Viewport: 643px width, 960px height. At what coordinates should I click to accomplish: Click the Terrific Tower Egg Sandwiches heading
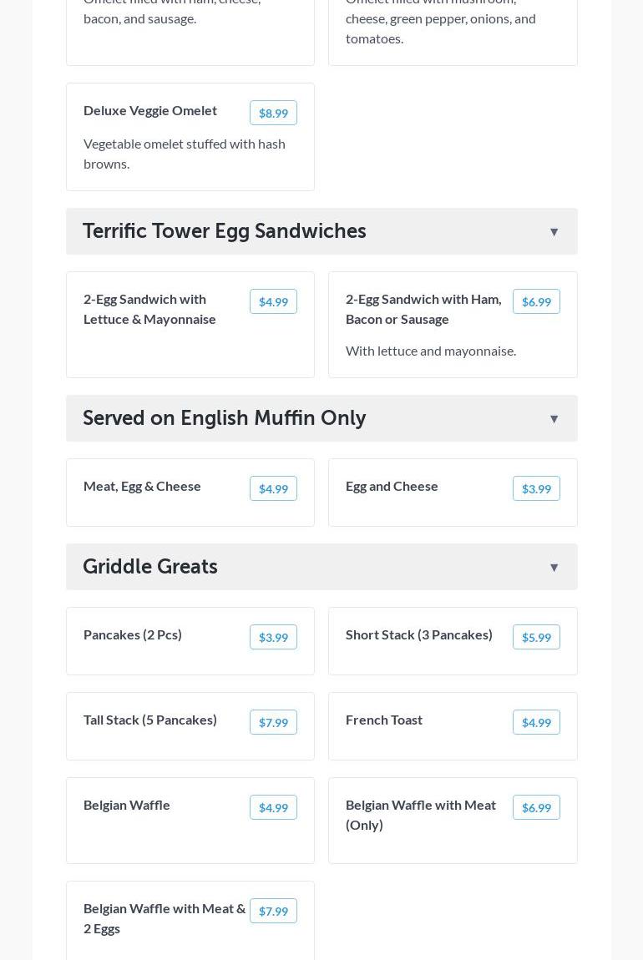click(x=225, y=231)
